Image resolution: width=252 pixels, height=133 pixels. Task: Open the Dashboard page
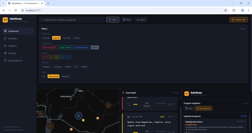(18, 31)
